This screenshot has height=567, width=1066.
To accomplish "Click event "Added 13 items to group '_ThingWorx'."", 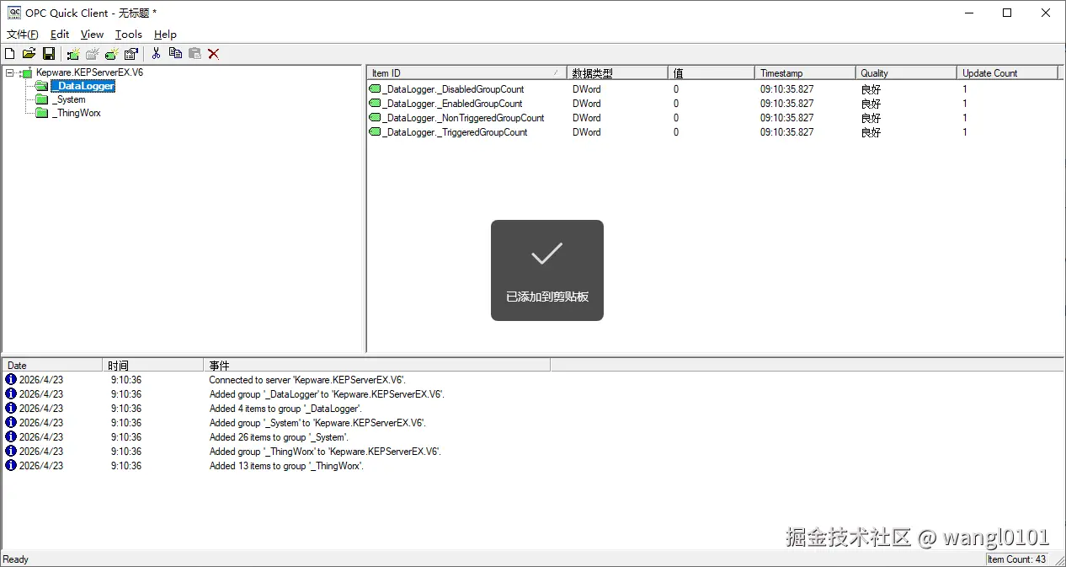I will [286, 466].
